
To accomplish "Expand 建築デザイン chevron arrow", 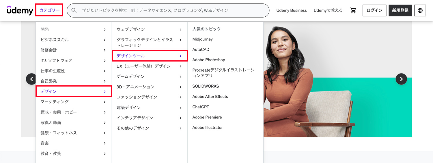I will [180, 108].
